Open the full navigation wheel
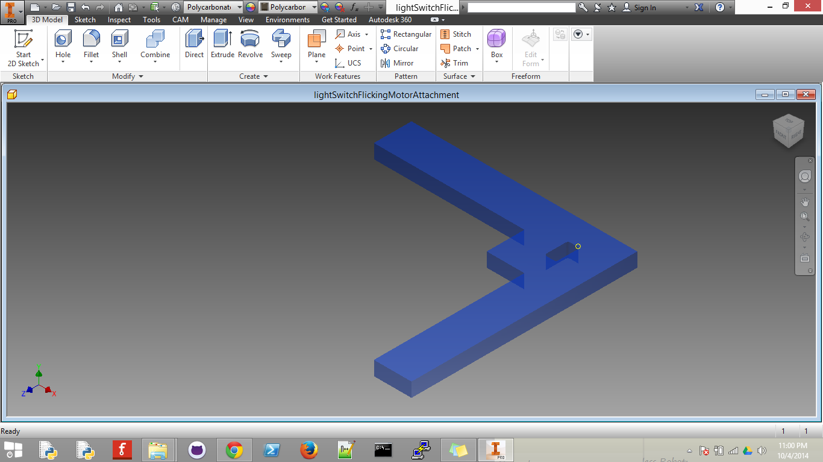 [805, 176]
